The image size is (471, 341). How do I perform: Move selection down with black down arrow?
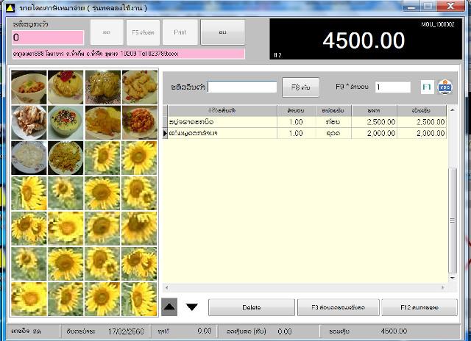click(x=191, y=306)
